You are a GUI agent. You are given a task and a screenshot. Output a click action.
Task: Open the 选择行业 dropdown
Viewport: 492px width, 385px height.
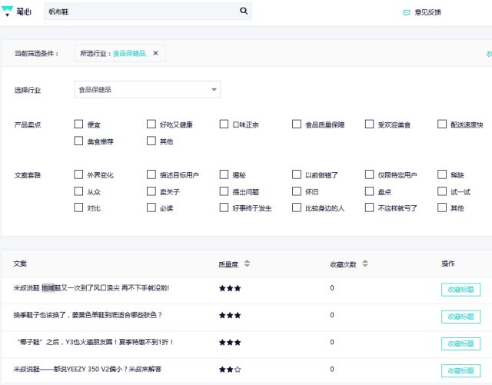148,90
